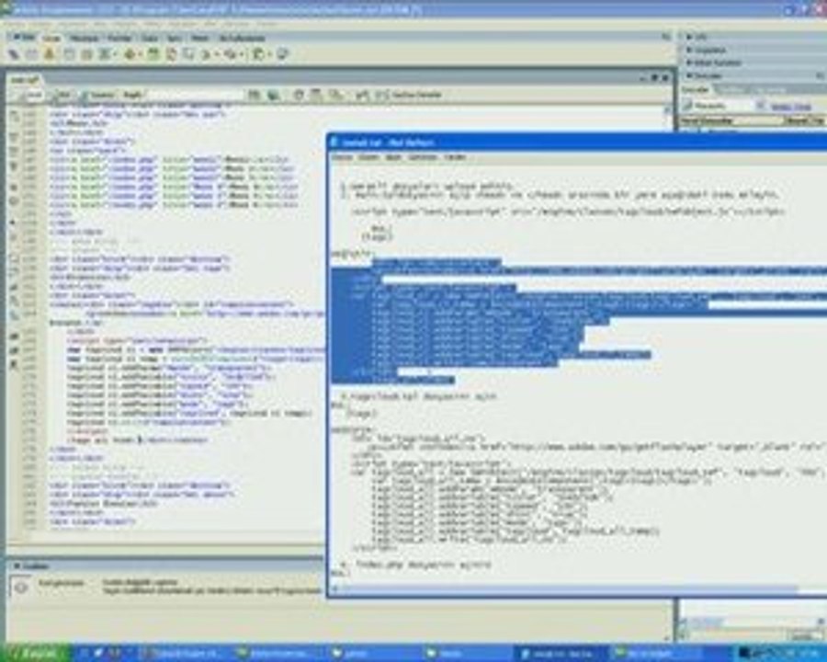Click the Refresh Design View icon
Screen dimensions: 827x662
(299, 95)
